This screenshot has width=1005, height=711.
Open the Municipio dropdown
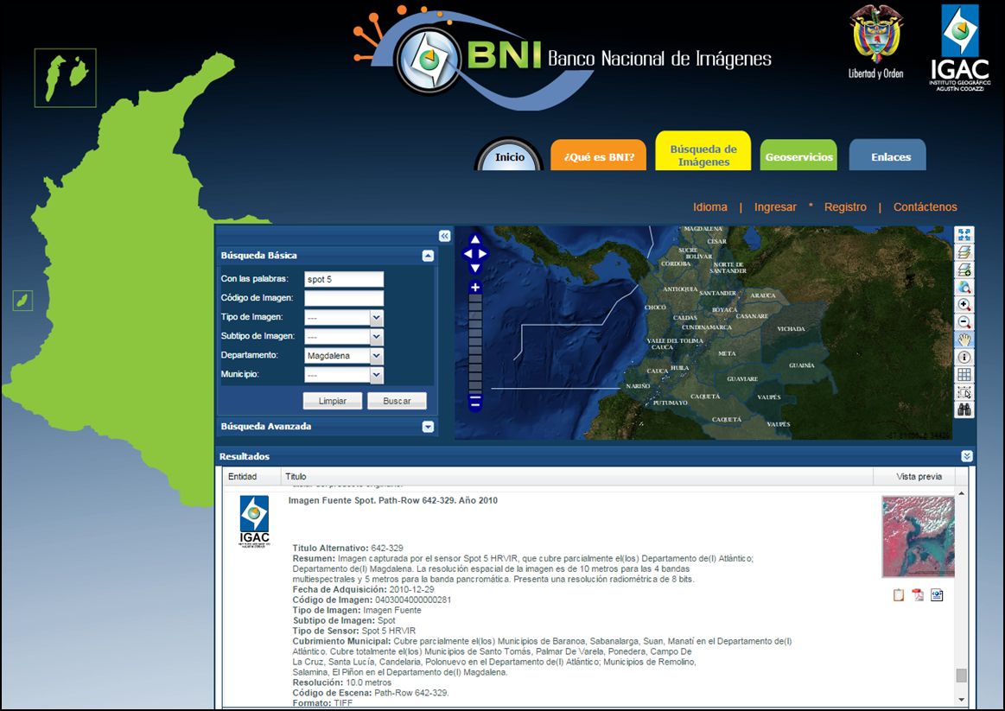click(x=376, y=375)
